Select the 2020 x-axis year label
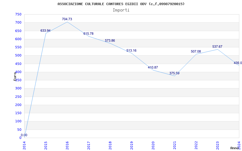This screenshot has height=151, width=242. pos(153,146)
